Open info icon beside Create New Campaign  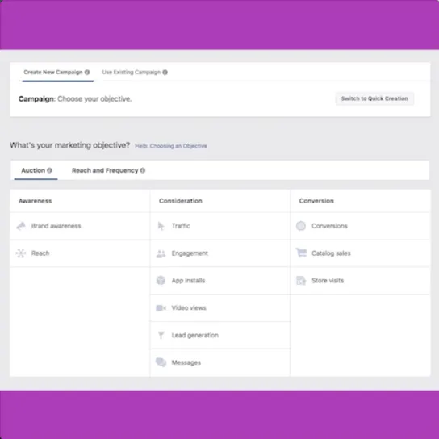tap(87, 73)
